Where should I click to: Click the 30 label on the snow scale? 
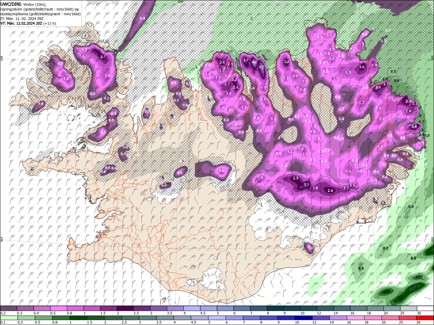(420, 313)
